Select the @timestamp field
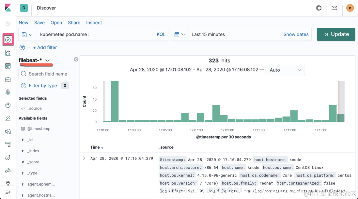 pos(39,129)
